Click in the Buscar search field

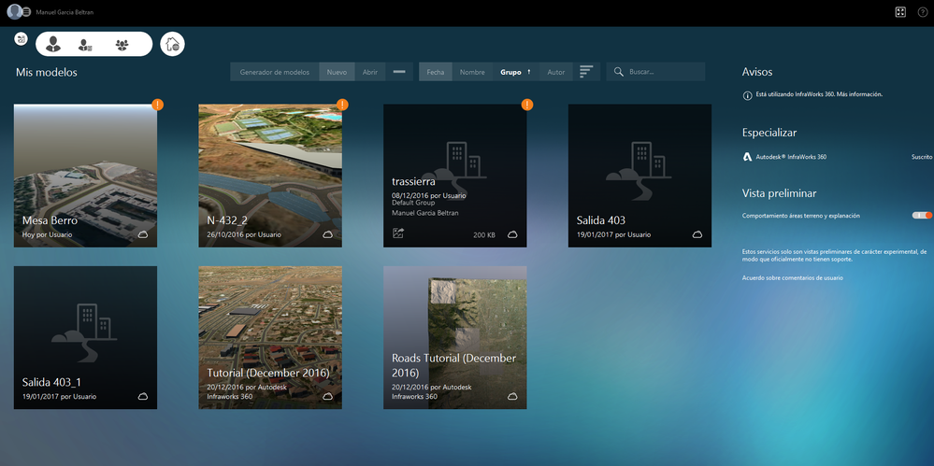(655, 72)
